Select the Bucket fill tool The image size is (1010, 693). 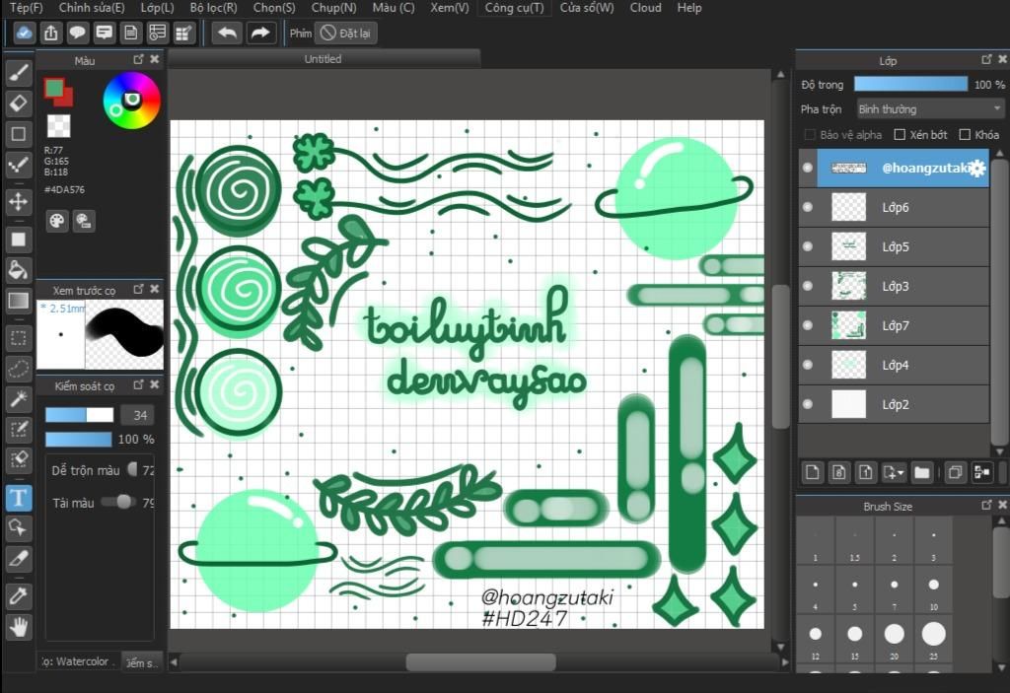click(18, 270)
